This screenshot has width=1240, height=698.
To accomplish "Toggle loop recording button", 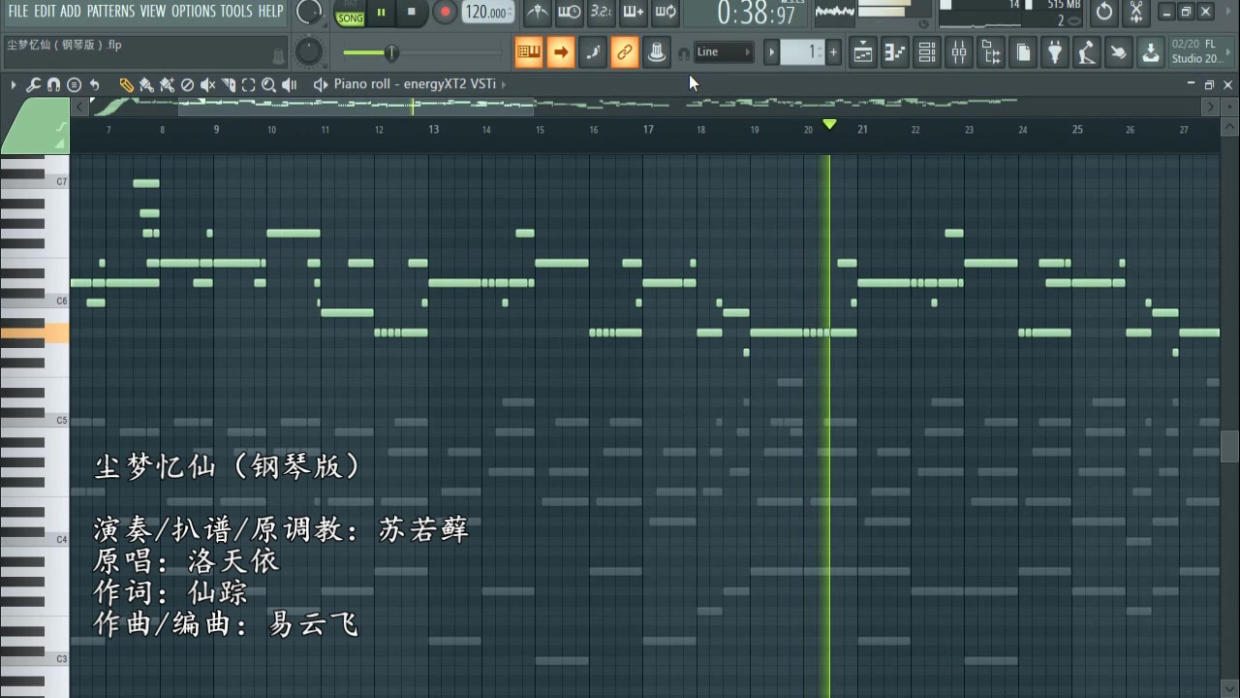I will 666,13.
